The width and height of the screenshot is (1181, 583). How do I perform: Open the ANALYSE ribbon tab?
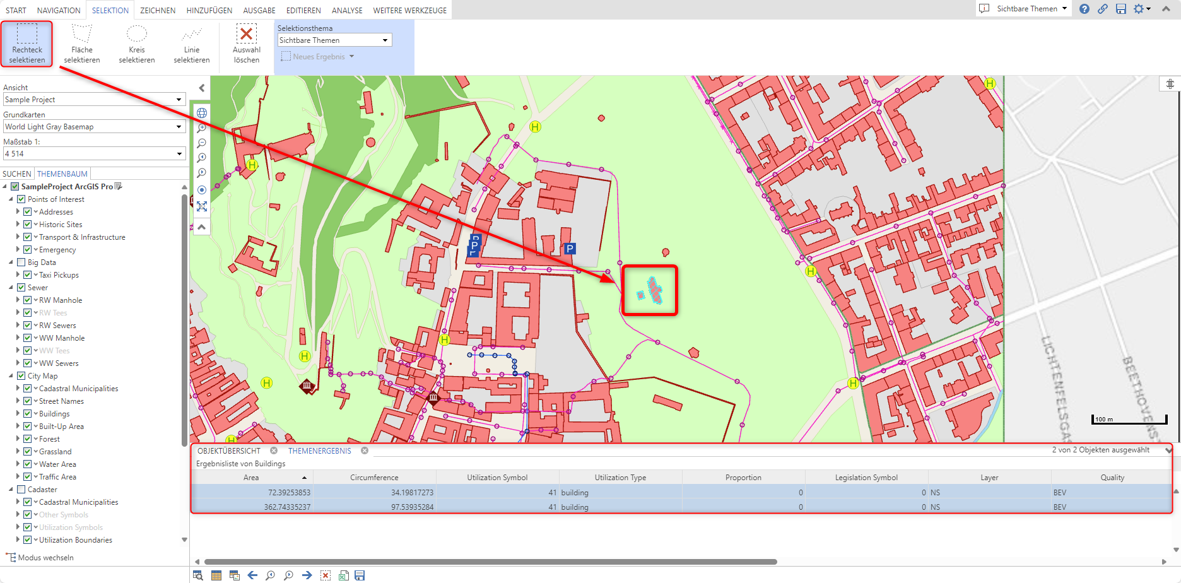click(x=347, y=10)
